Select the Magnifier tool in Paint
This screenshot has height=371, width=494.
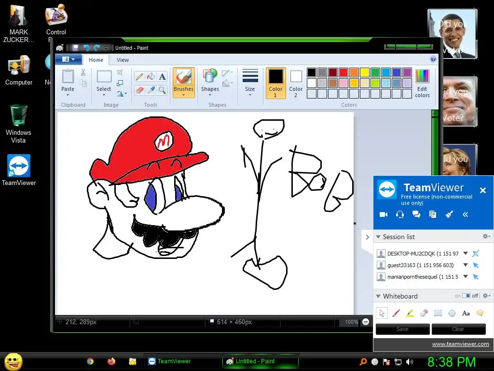tap(162, 90)
